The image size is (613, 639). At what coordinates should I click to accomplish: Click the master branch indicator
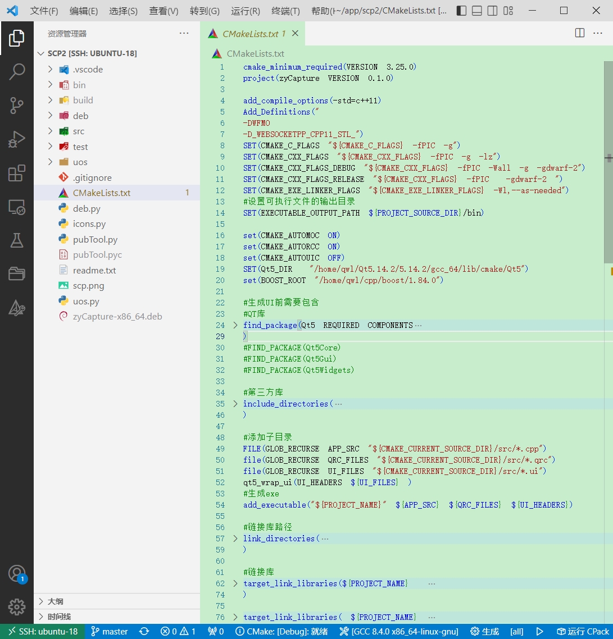click(x=110, y=631)
